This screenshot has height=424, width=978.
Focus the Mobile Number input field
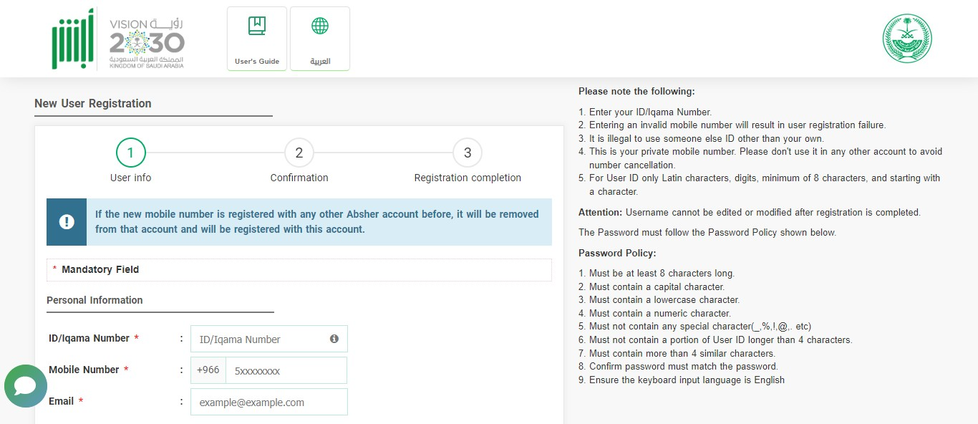click(286, 370)
